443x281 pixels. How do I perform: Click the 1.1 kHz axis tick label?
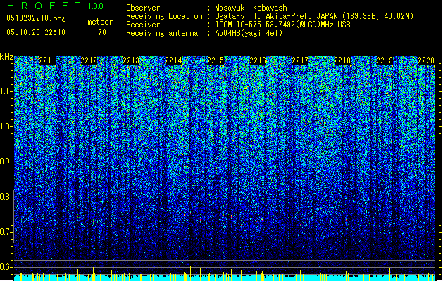[x=6, y=91]
